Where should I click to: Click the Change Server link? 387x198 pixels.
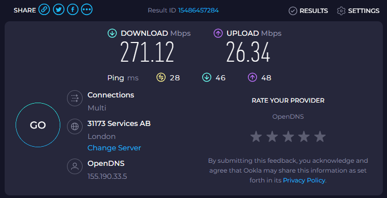coord(114,148)
